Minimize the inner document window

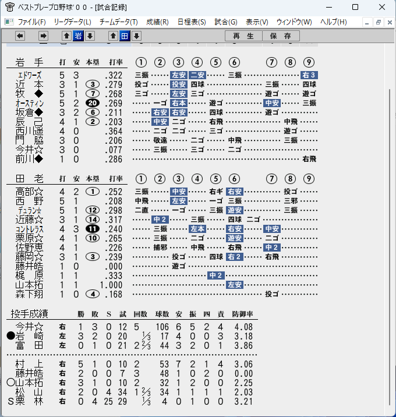367,22
